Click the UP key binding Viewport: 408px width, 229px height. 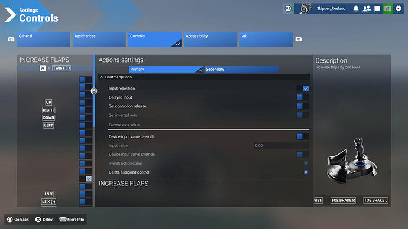tap(48, 102)
